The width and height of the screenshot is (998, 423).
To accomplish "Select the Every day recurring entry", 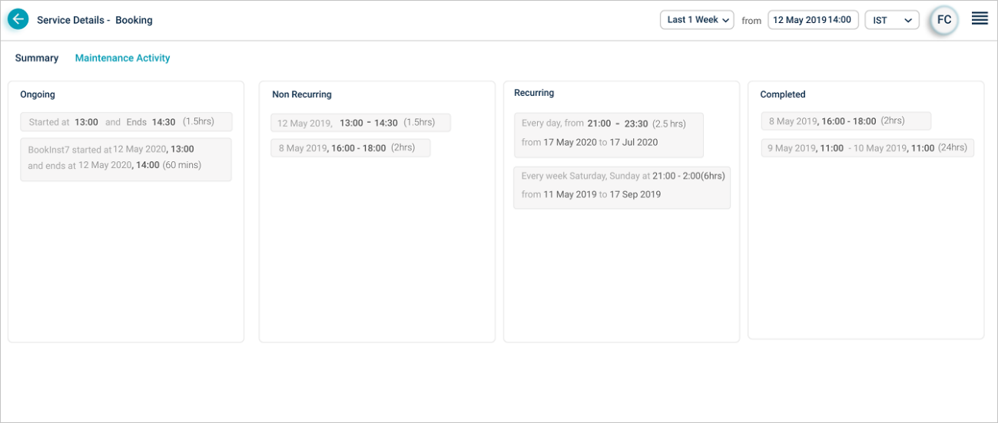I will point(608,134).
